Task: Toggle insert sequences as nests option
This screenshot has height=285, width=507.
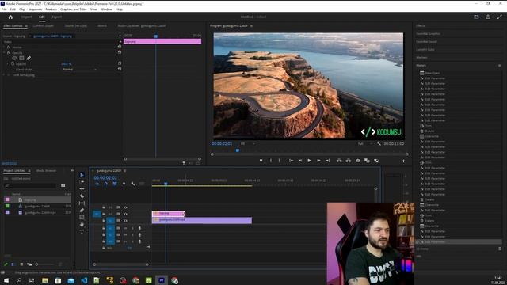Action: pos(97,184)
